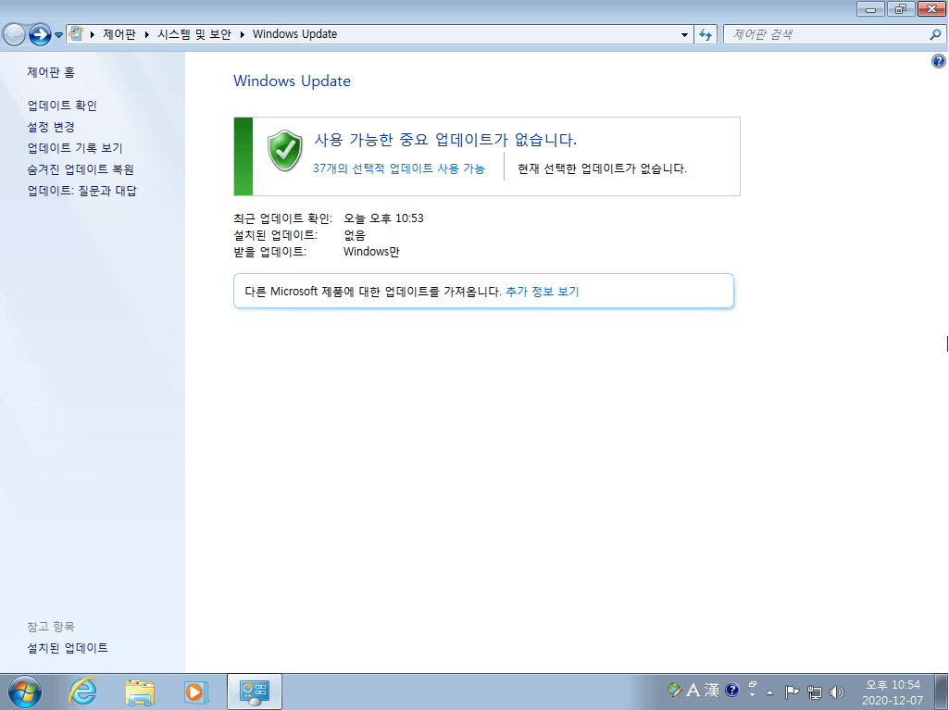Click the green shield checkmark icon
This screenshot has width=949, height=710.
pyautogui.click(x=284, y=151)
